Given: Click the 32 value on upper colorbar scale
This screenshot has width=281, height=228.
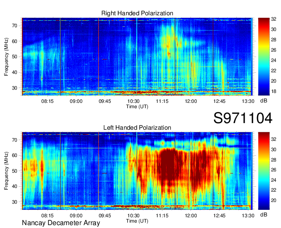Looking at the screenshot, I should [x=274, y=19].
